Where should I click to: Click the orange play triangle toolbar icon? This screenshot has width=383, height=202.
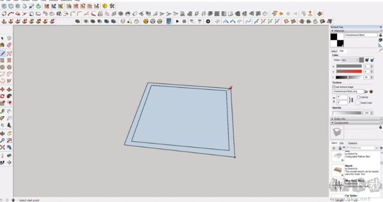point(281,13)
